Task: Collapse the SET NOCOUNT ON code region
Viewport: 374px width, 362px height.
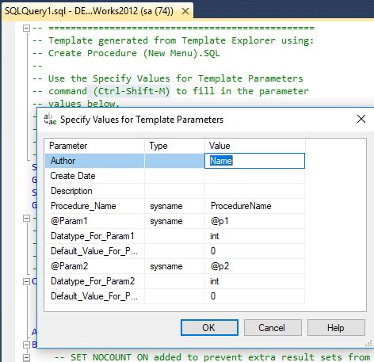Action: (26, 357)
